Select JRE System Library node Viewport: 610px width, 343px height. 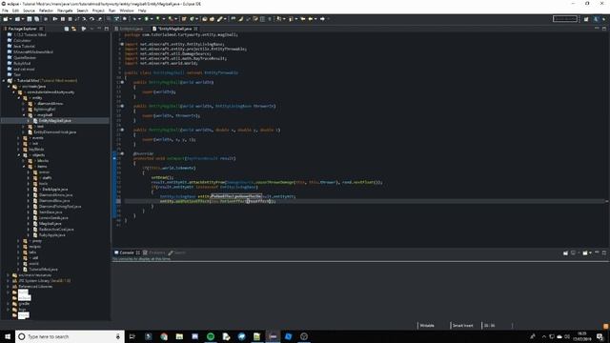[x=45, y=281]
